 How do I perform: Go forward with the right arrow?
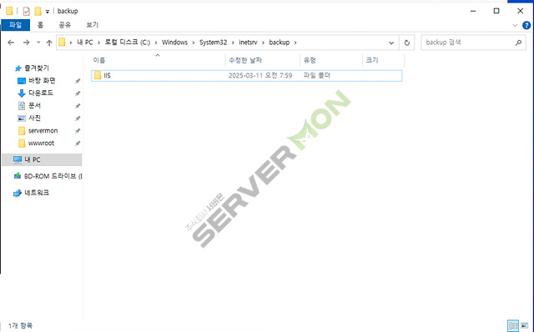click(26, 43)
